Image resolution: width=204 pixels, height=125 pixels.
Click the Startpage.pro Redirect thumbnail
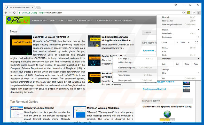tap(186, 89)
